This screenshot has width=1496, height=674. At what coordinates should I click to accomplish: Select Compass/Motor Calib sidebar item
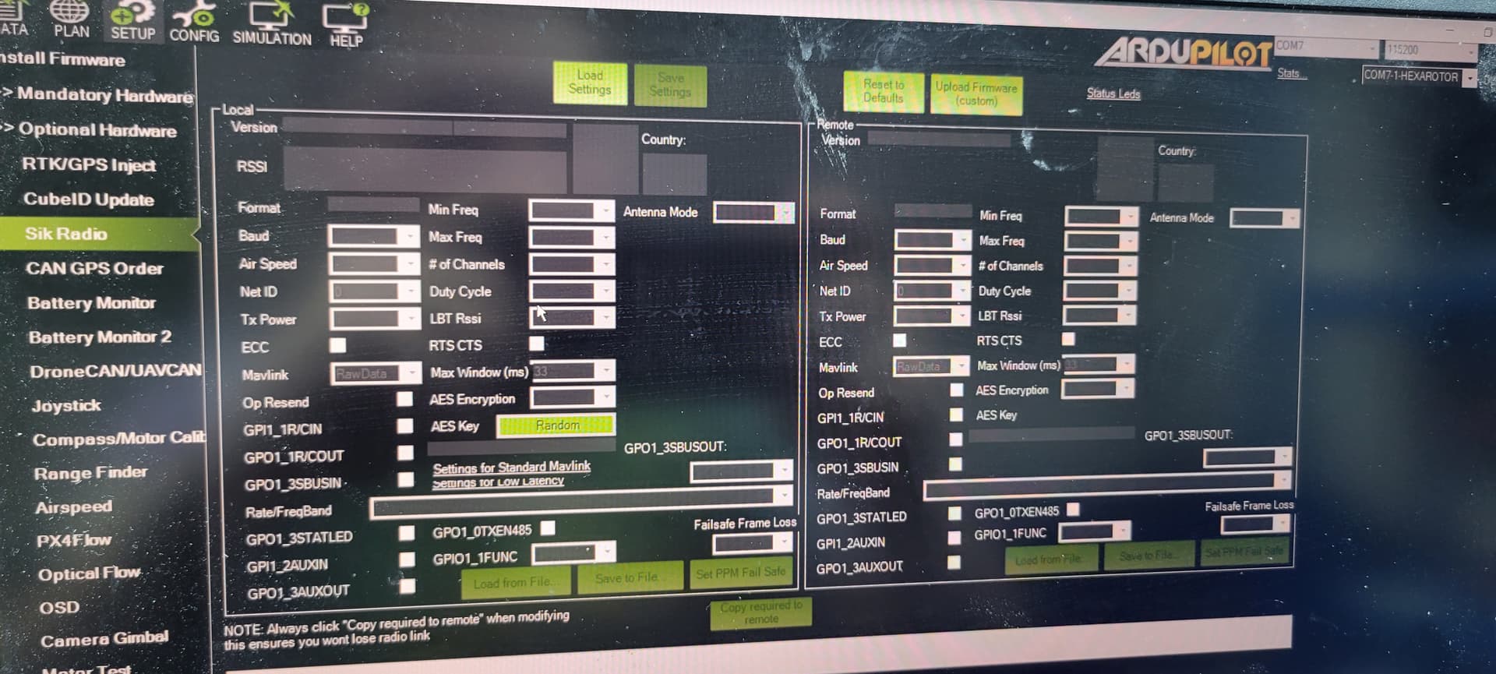click(118, 439)
